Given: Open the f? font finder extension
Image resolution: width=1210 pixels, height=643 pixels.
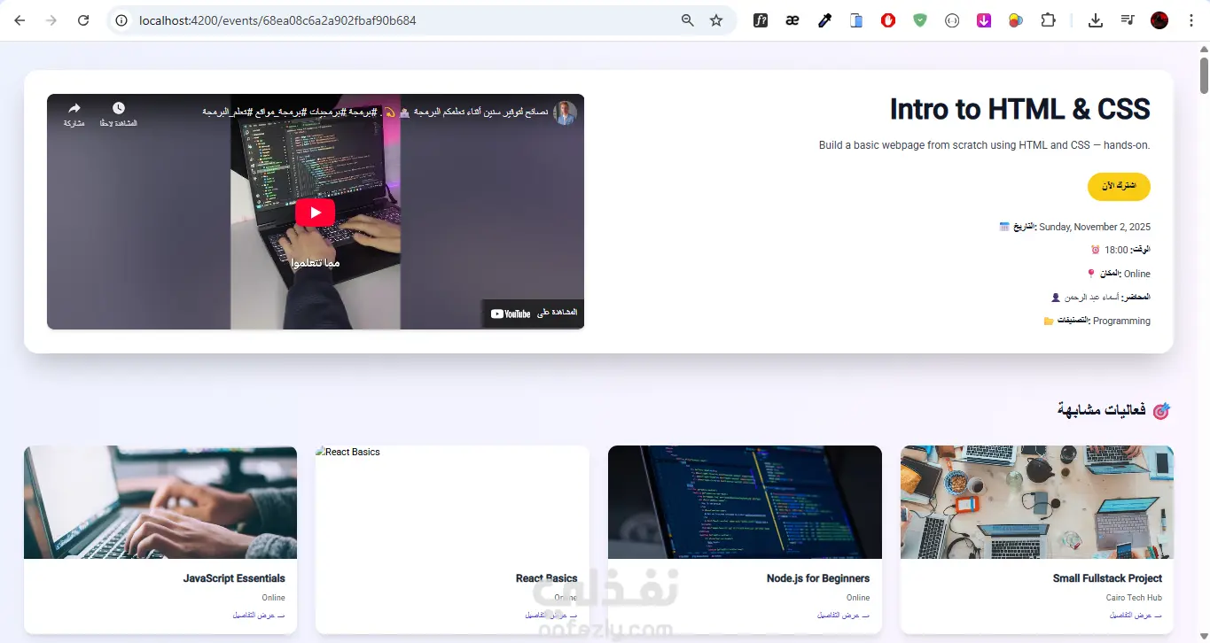Looking at the screenshot, I should click(x=761, y=20).
